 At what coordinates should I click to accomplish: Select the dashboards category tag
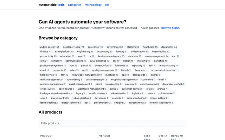point(140,75)
